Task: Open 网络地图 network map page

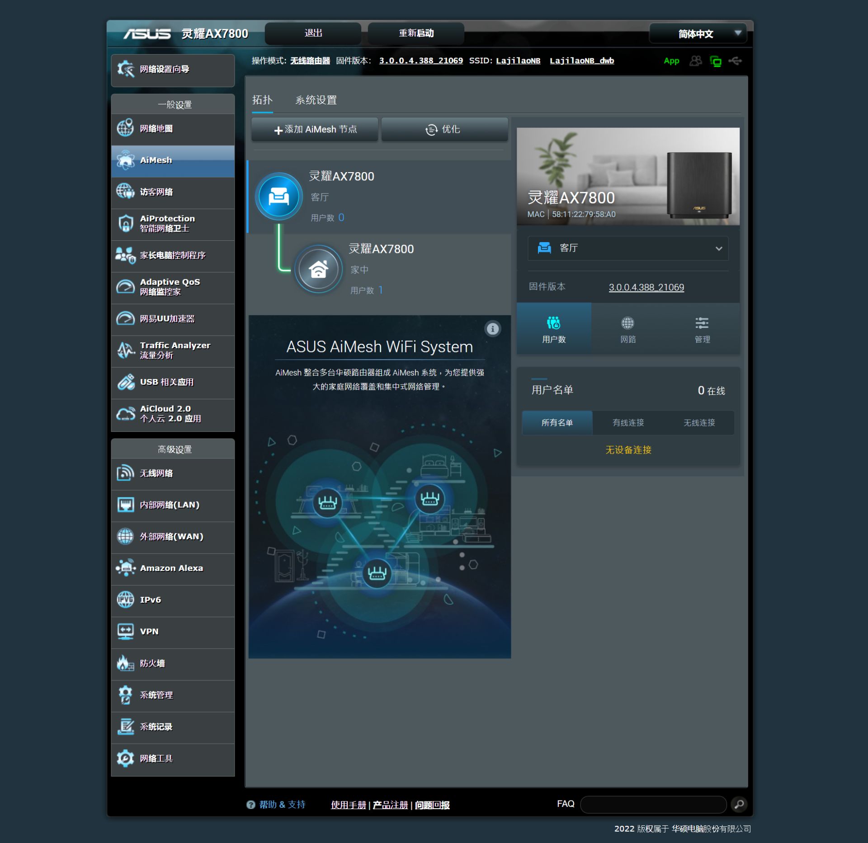Action: pos(173,129)
